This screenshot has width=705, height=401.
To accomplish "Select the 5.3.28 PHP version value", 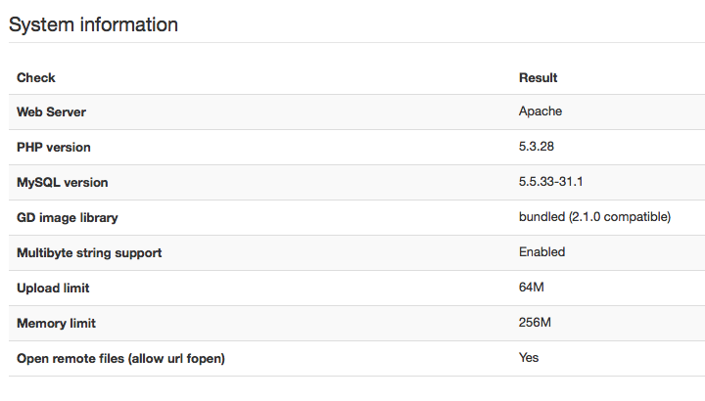I will click(537, 147).
